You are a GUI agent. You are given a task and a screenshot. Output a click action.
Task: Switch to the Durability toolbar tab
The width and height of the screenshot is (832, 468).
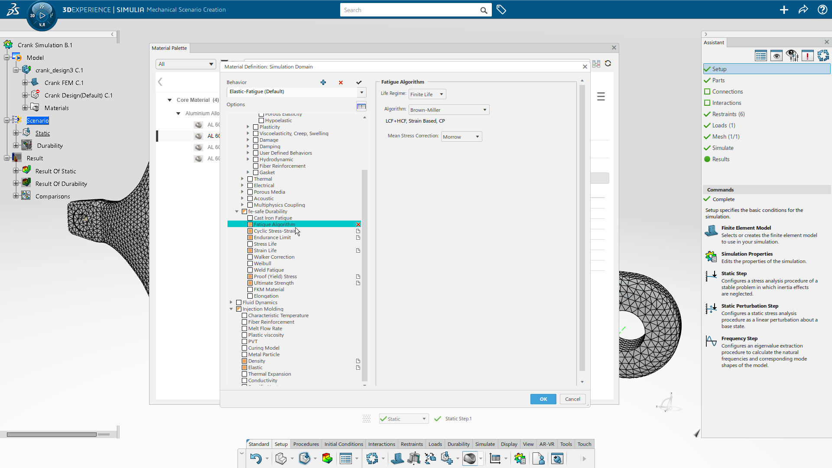coord(458,444)
